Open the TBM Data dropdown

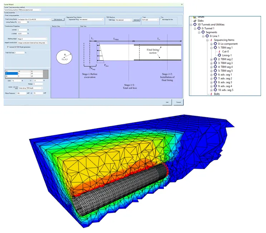click(x=124, y=20)
